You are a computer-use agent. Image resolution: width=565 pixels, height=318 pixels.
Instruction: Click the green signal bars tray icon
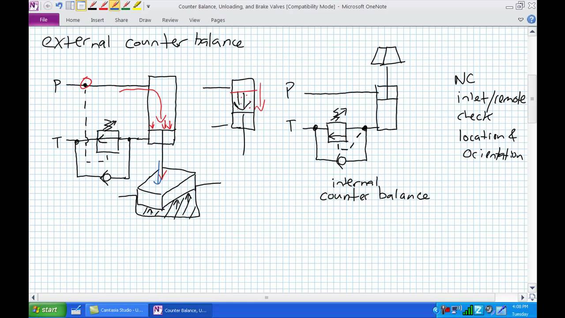point(468,310)
